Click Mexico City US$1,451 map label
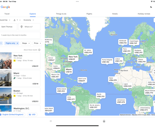 tap(55, 76)
